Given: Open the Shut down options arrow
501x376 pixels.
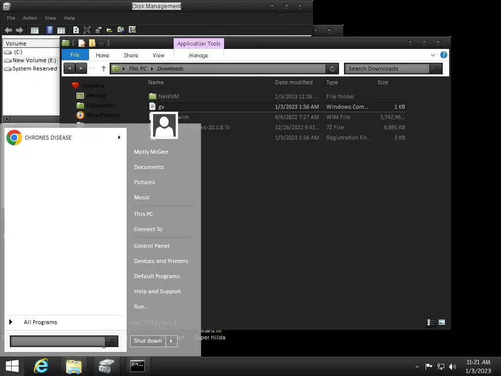Looking at the screenshot, I should [171, 341].
